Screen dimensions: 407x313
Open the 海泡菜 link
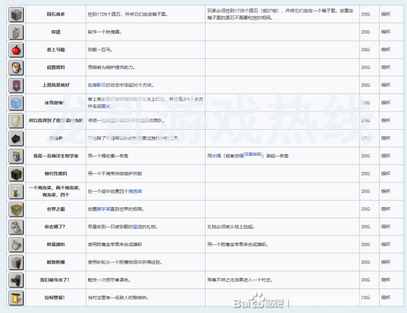135,192
